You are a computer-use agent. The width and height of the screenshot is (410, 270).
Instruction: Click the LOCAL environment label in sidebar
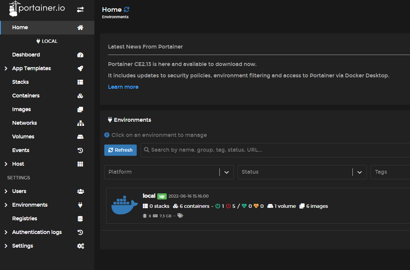pos(47,41)
